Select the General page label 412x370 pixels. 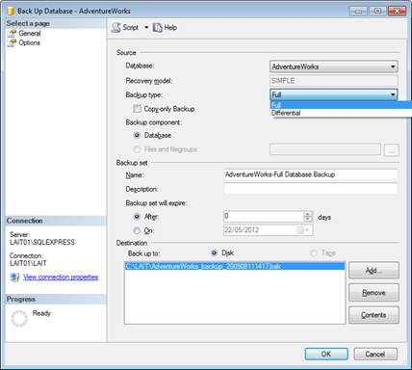click(30, 33)
